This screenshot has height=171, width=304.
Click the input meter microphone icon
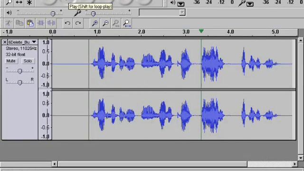[x=242, y=3]
